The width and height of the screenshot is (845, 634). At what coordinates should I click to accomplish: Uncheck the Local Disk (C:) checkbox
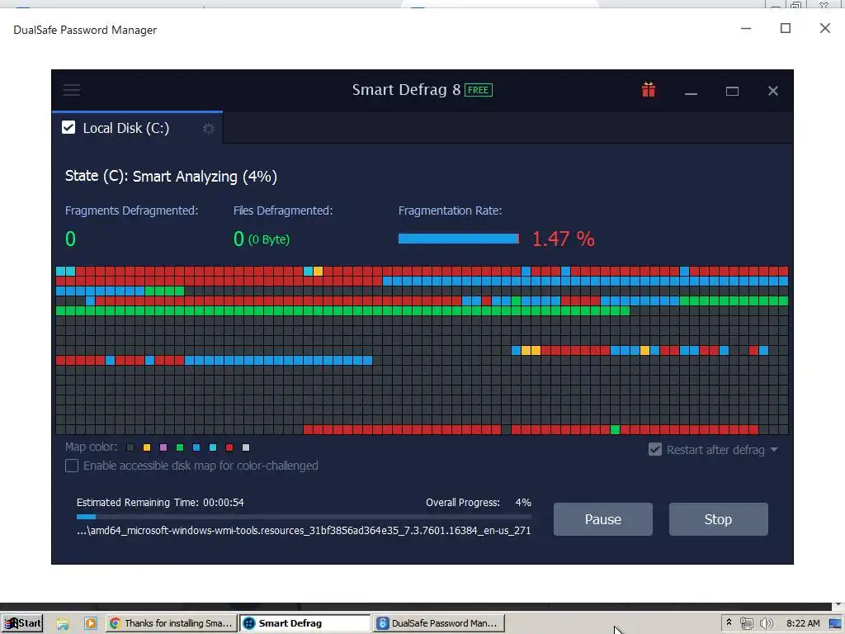(68, 127)
